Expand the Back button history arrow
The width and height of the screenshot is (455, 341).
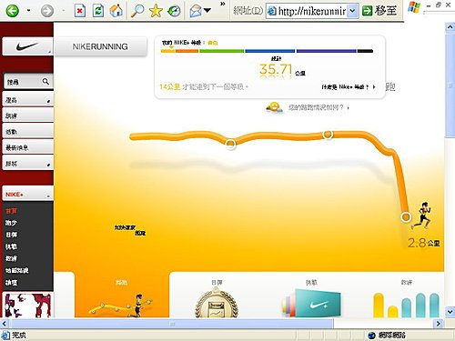(x=28, y=11)
